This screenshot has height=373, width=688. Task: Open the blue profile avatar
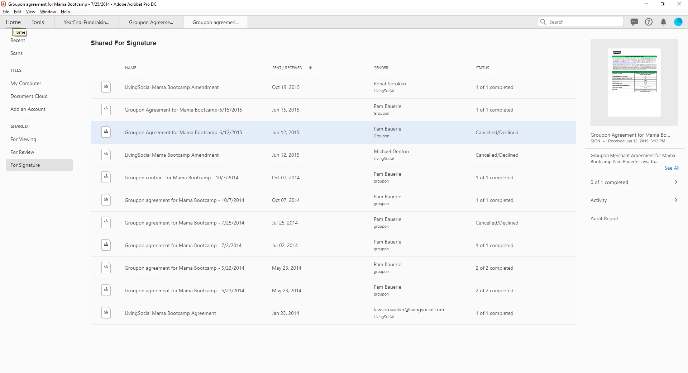[x=678, y=22]
